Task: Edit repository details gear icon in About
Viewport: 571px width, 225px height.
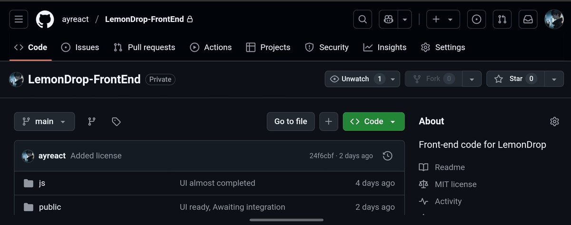Action: point(554,121)
